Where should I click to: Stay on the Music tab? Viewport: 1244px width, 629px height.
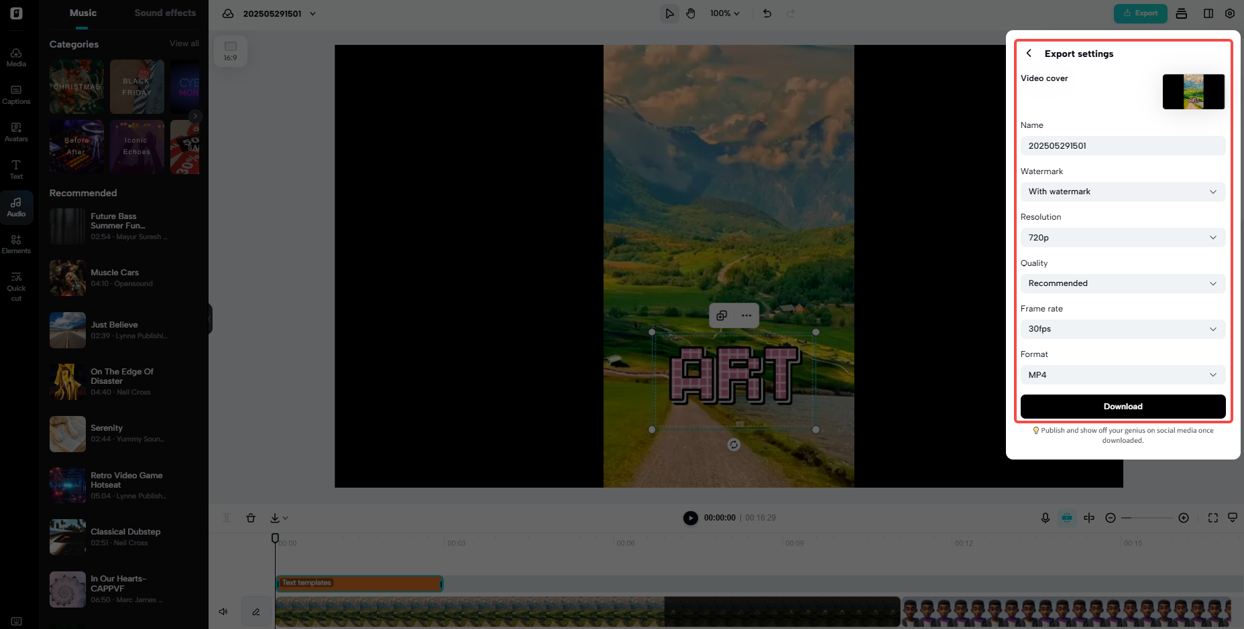(82, 13)
